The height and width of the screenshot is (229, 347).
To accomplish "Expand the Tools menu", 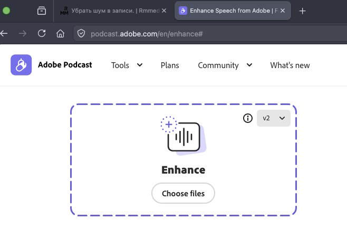I will coord(127,65).
